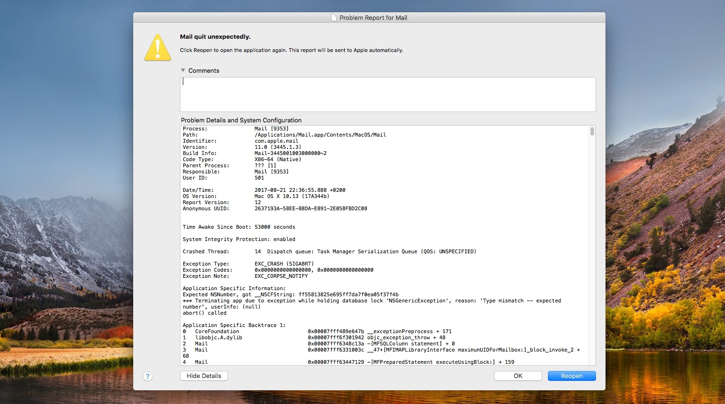Reopen the Mail application
725x404 pixels.
pyautogui.click(x=572, y=376)
